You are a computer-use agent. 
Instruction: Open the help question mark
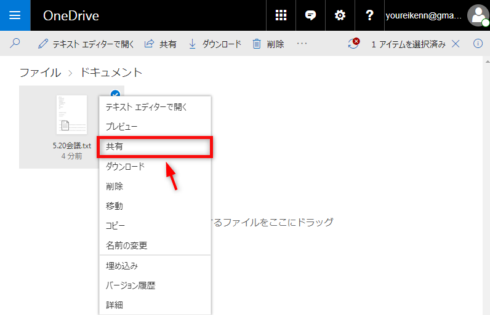[x=369, y=15]
